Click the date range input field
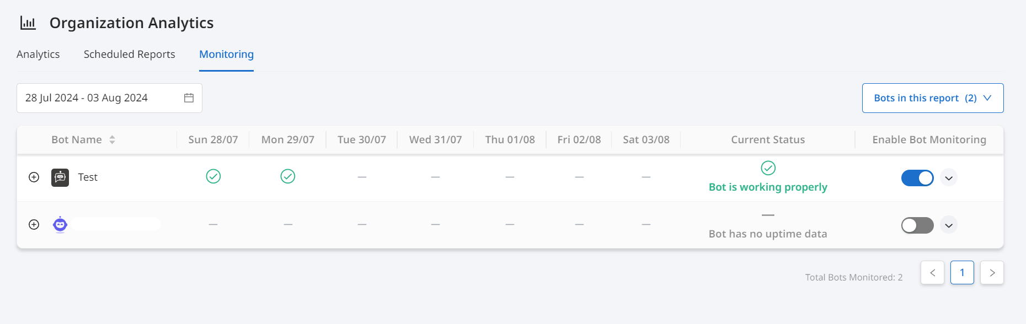 click(109, 98)
